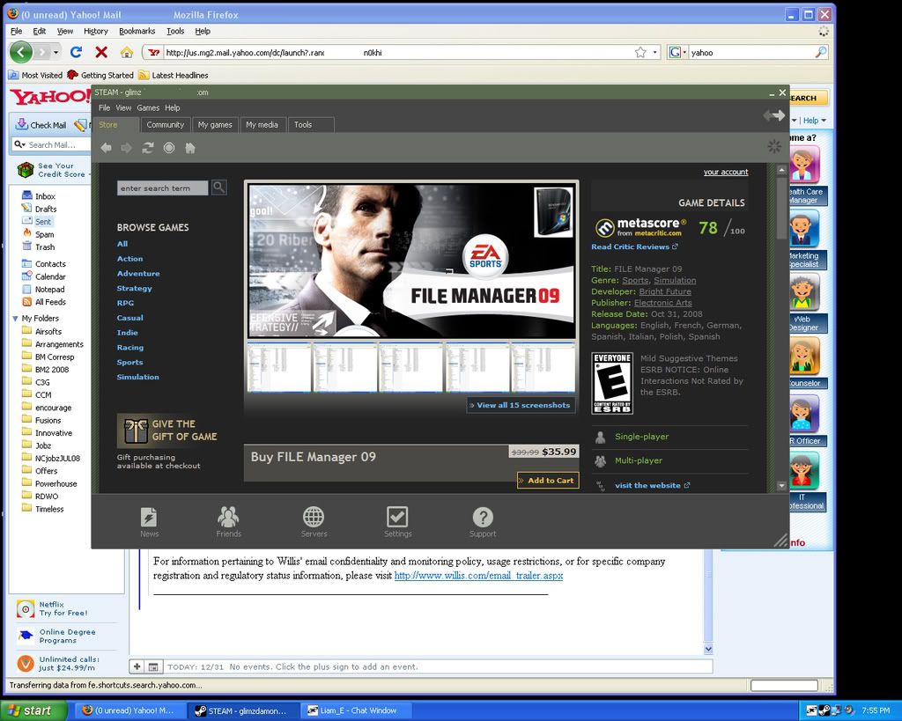Image resolution: width=902 pixels, height=721 pixels.
Task: Open Yahoo Mail Inbox folder
Action: pos(45,196)
